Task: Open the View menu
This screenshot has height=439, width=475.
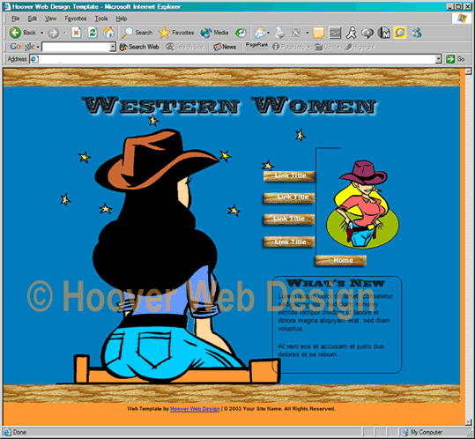Action: 50,19
